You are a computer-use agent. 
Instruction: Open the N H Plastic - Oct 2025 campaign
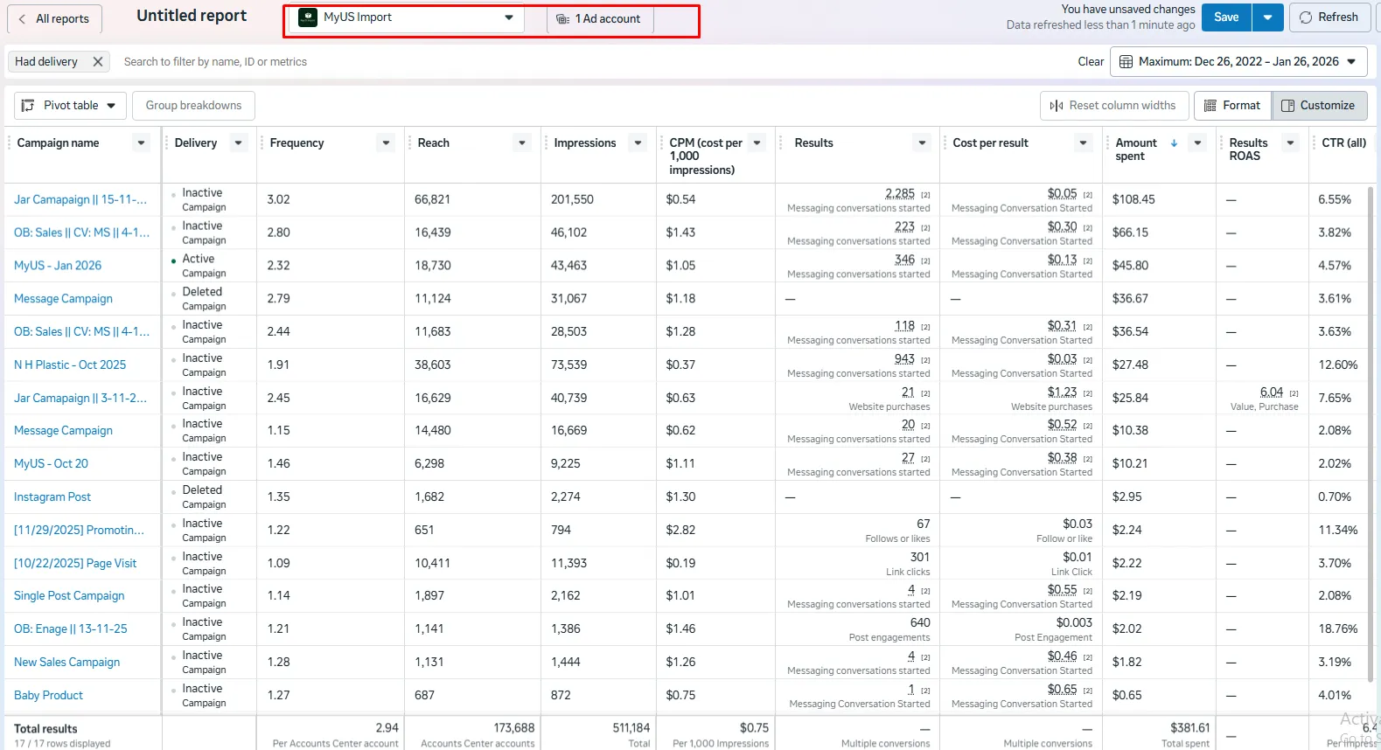pyautogui.click(x=70, y=365)
